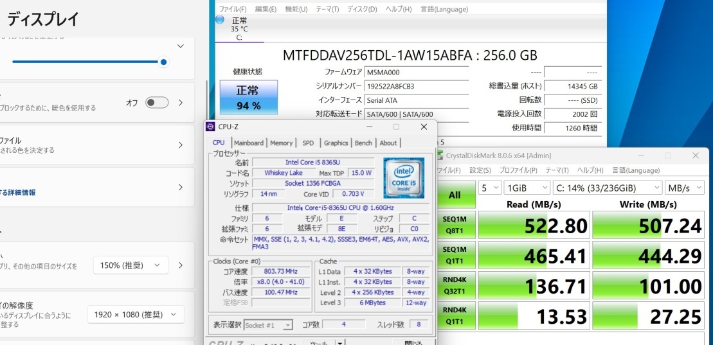Click the firmware field M5MA000

click(417, 72)
